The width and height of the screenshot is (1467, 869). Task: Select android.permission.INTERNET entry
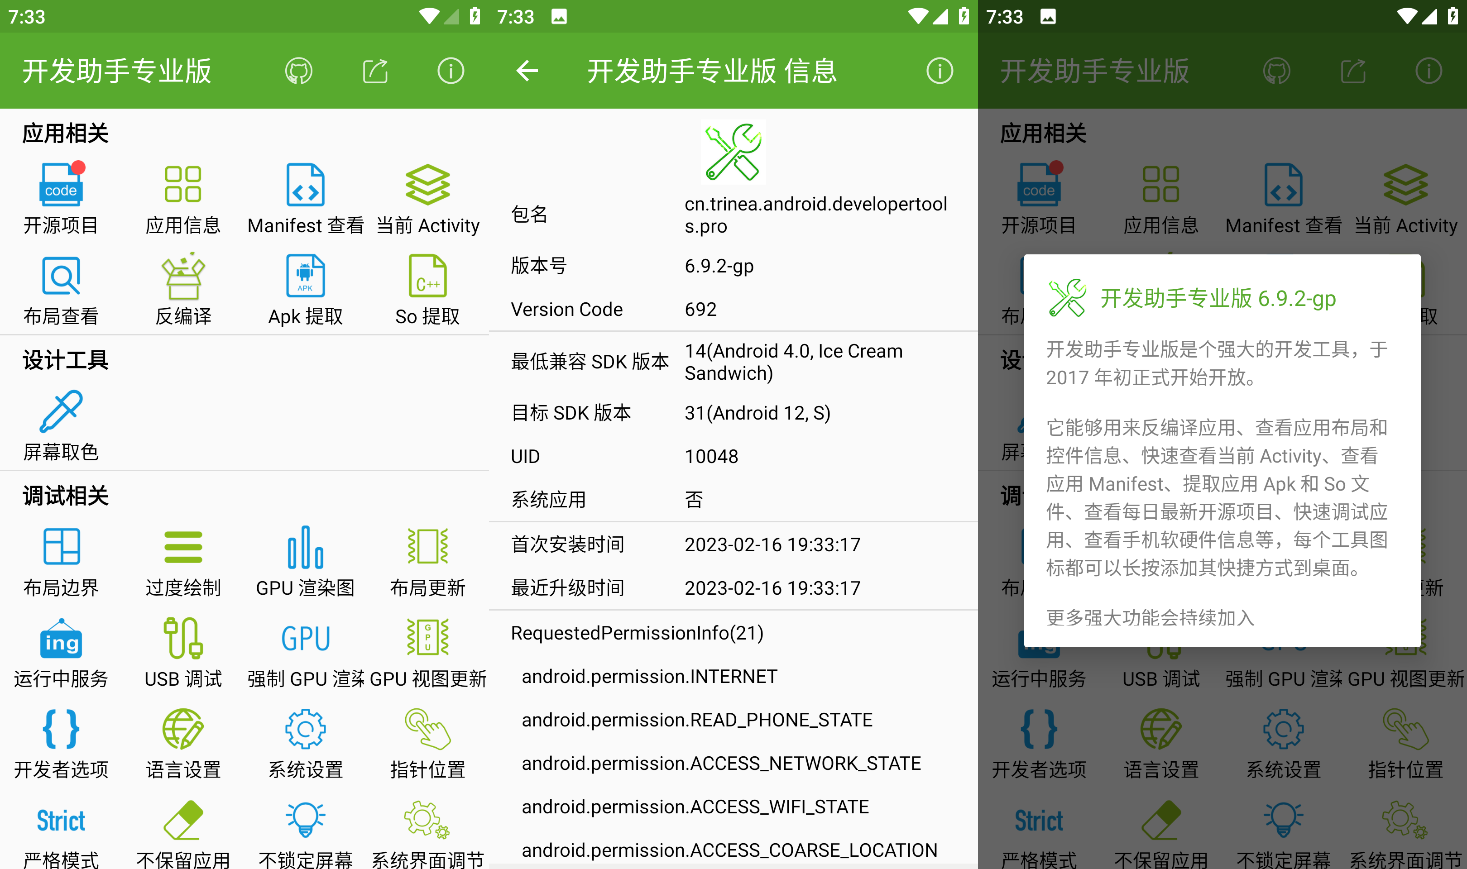[x=649, y=676]
